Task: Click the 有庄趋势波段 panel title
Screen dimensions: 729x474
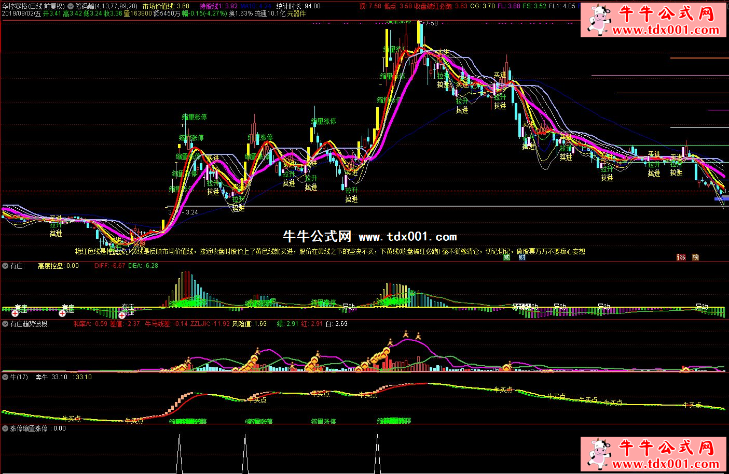Action: [x=29, y=324]
